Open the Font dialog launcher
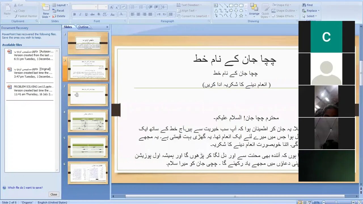The image size is (363, 204). point(125,21)
